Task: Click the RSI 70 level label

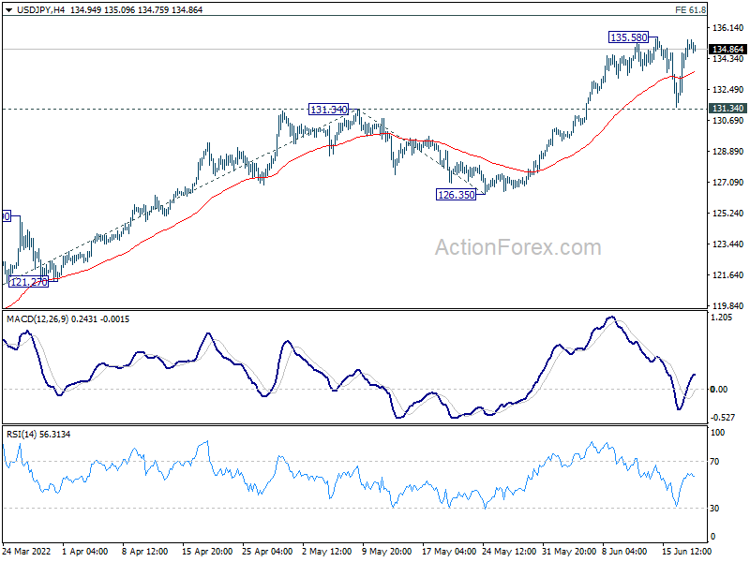Action: point(714,462)
